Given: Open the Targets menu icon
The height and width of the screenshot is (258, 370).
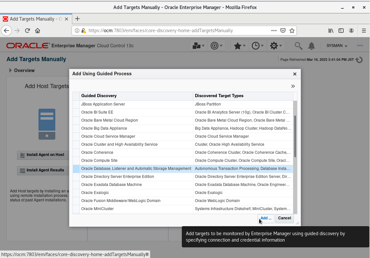Looking at the screenshot, I should pyautogui.click(x=216, y=46).
